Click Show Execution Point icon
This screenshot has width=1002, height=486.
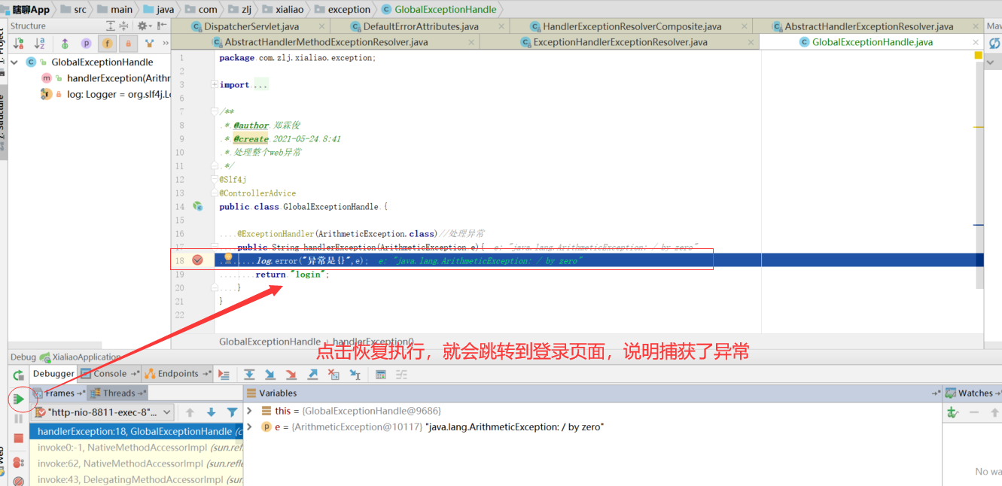click(224, 374)
